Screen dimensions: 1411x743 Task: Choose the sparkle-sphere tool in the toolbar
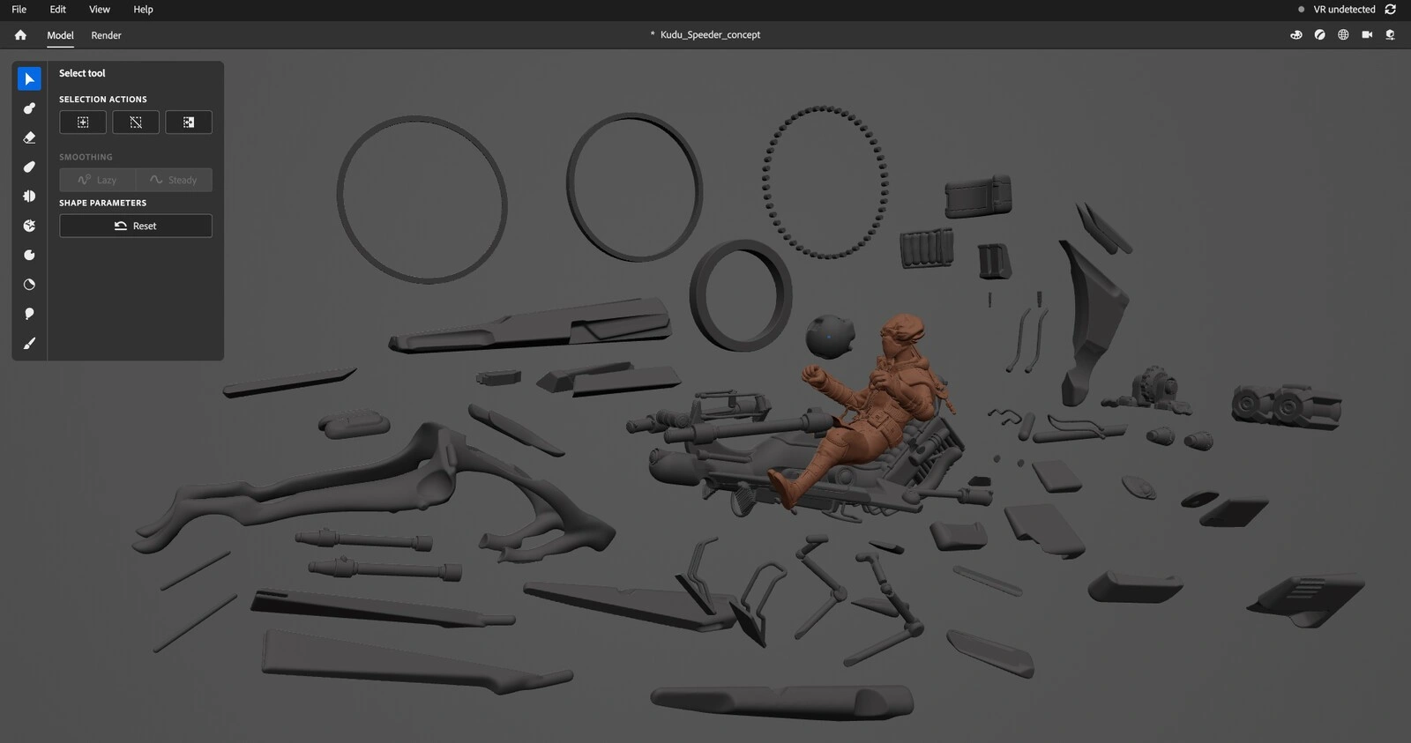point(29,226)
